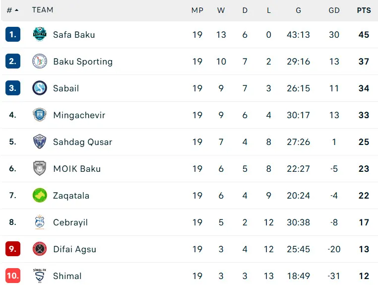Open the Safa Baku team link
The width and height of the screenshot is (378, 285).
74,34
